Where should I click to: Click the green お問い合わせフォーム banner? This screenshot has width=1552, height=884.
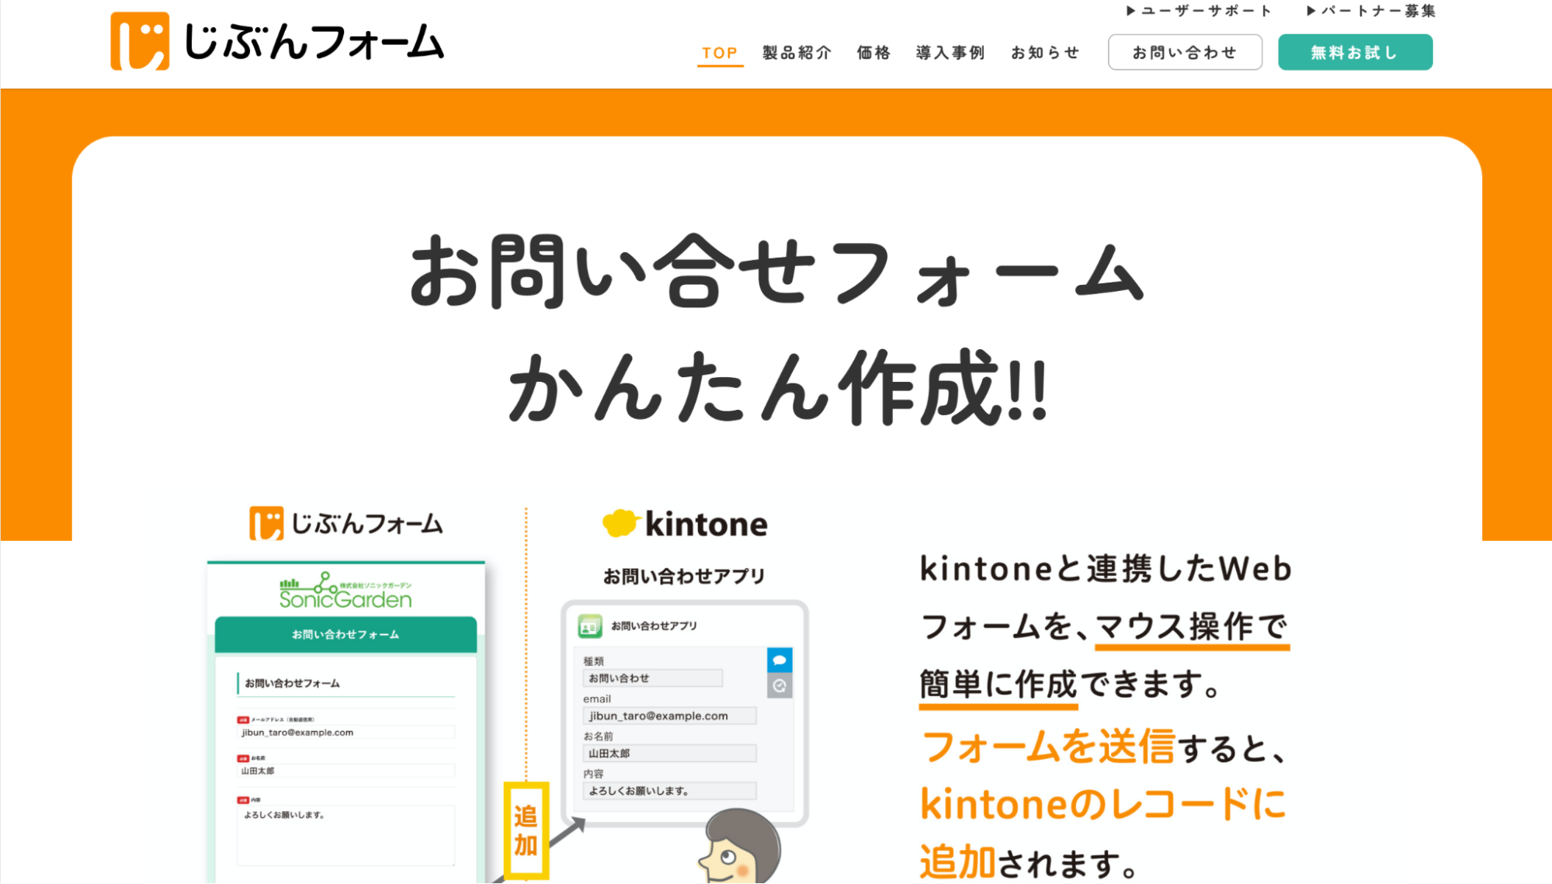pos(345,634)
